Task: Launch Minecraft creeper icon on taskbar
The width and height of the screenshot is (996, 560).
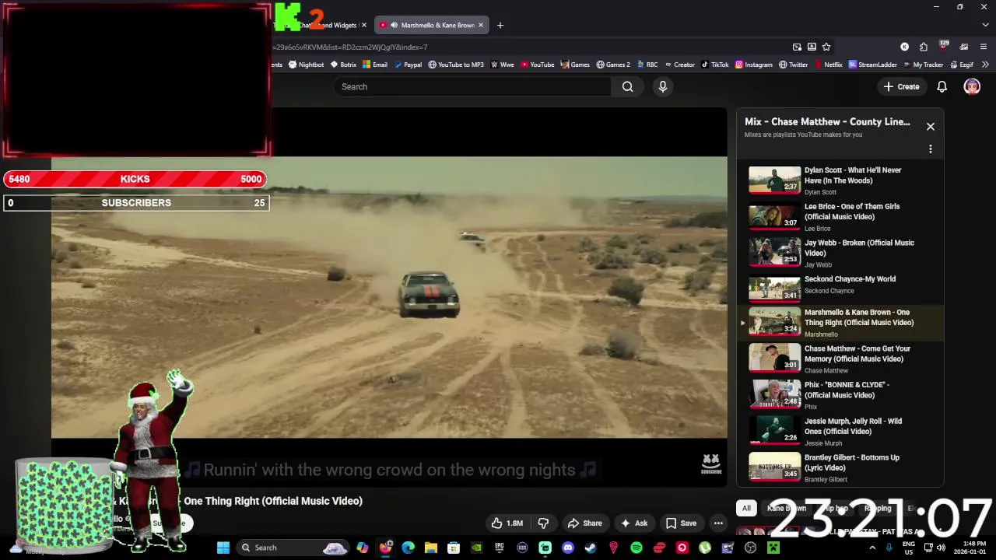Action: point(773,548)
